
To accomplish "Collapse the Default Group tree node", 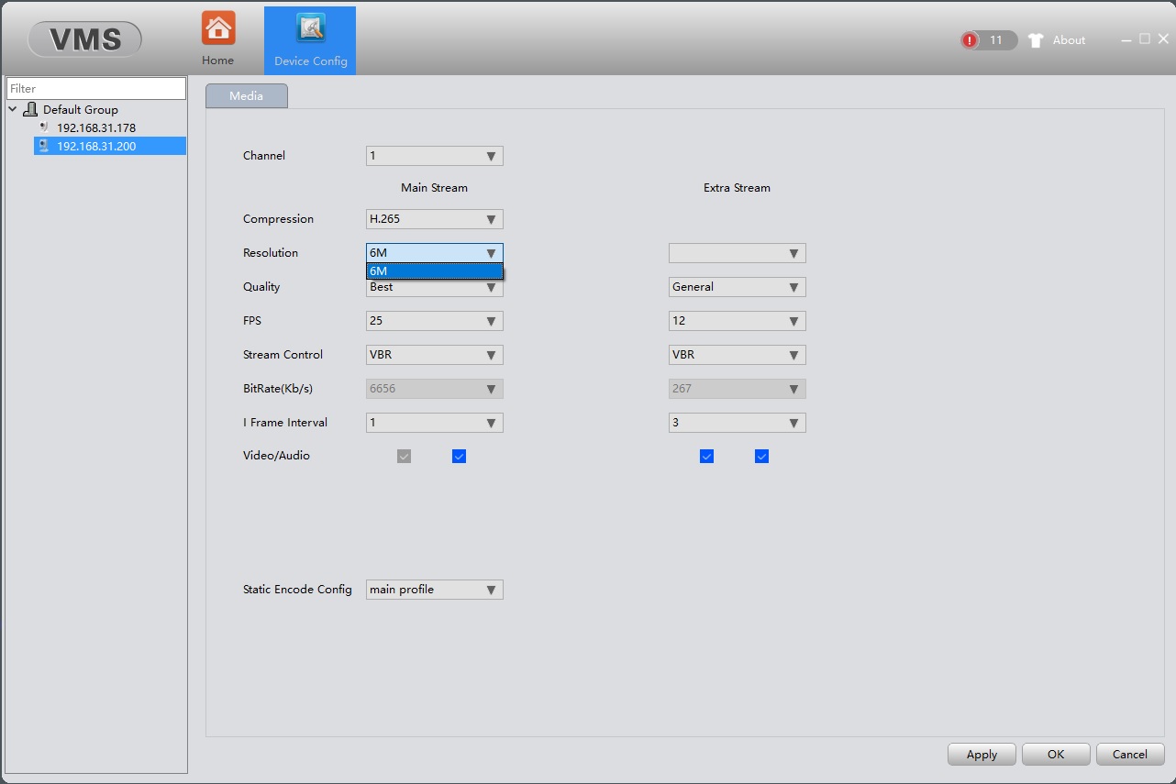I will tap(13, 110).
